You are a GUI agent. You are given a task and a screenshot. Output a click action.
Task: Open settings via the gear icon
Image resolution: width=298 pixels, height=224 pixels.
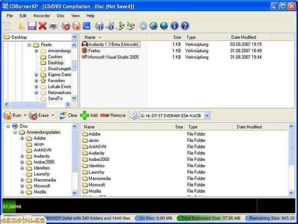[143, 26]
